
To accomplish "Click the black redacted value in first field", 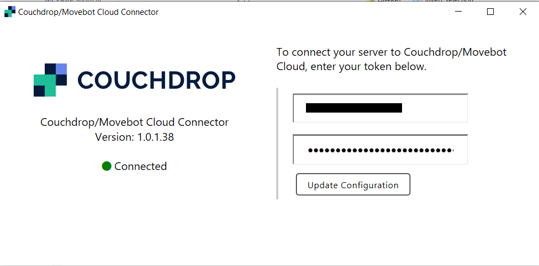I will point(353,108).
